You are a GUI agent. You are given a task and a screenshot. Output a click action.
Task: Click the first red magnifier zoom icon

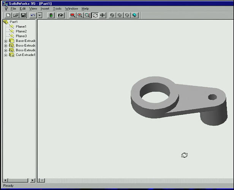pos(73,15)
